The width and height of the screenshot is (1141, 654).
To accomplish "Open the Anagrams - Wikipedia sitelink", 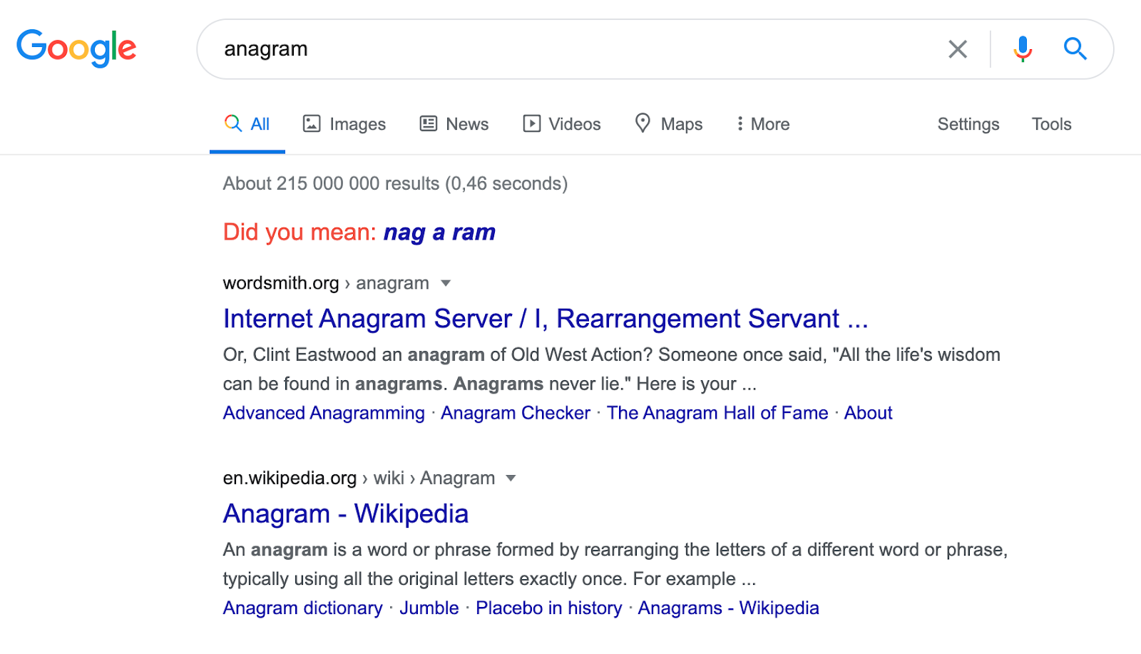I will point(728,608).
